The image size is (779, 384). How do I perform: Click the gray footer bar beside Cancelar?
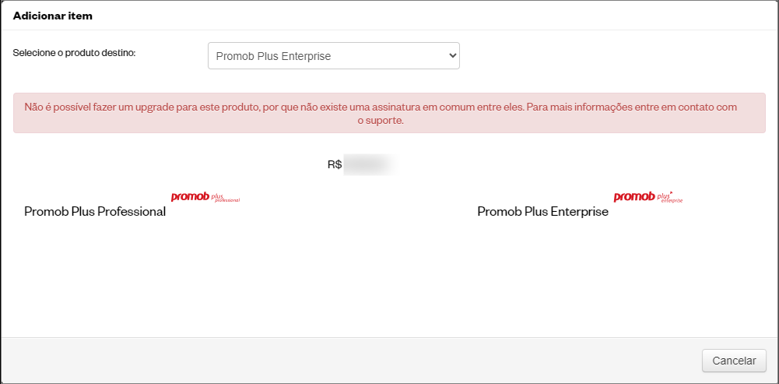pos(348,361)
